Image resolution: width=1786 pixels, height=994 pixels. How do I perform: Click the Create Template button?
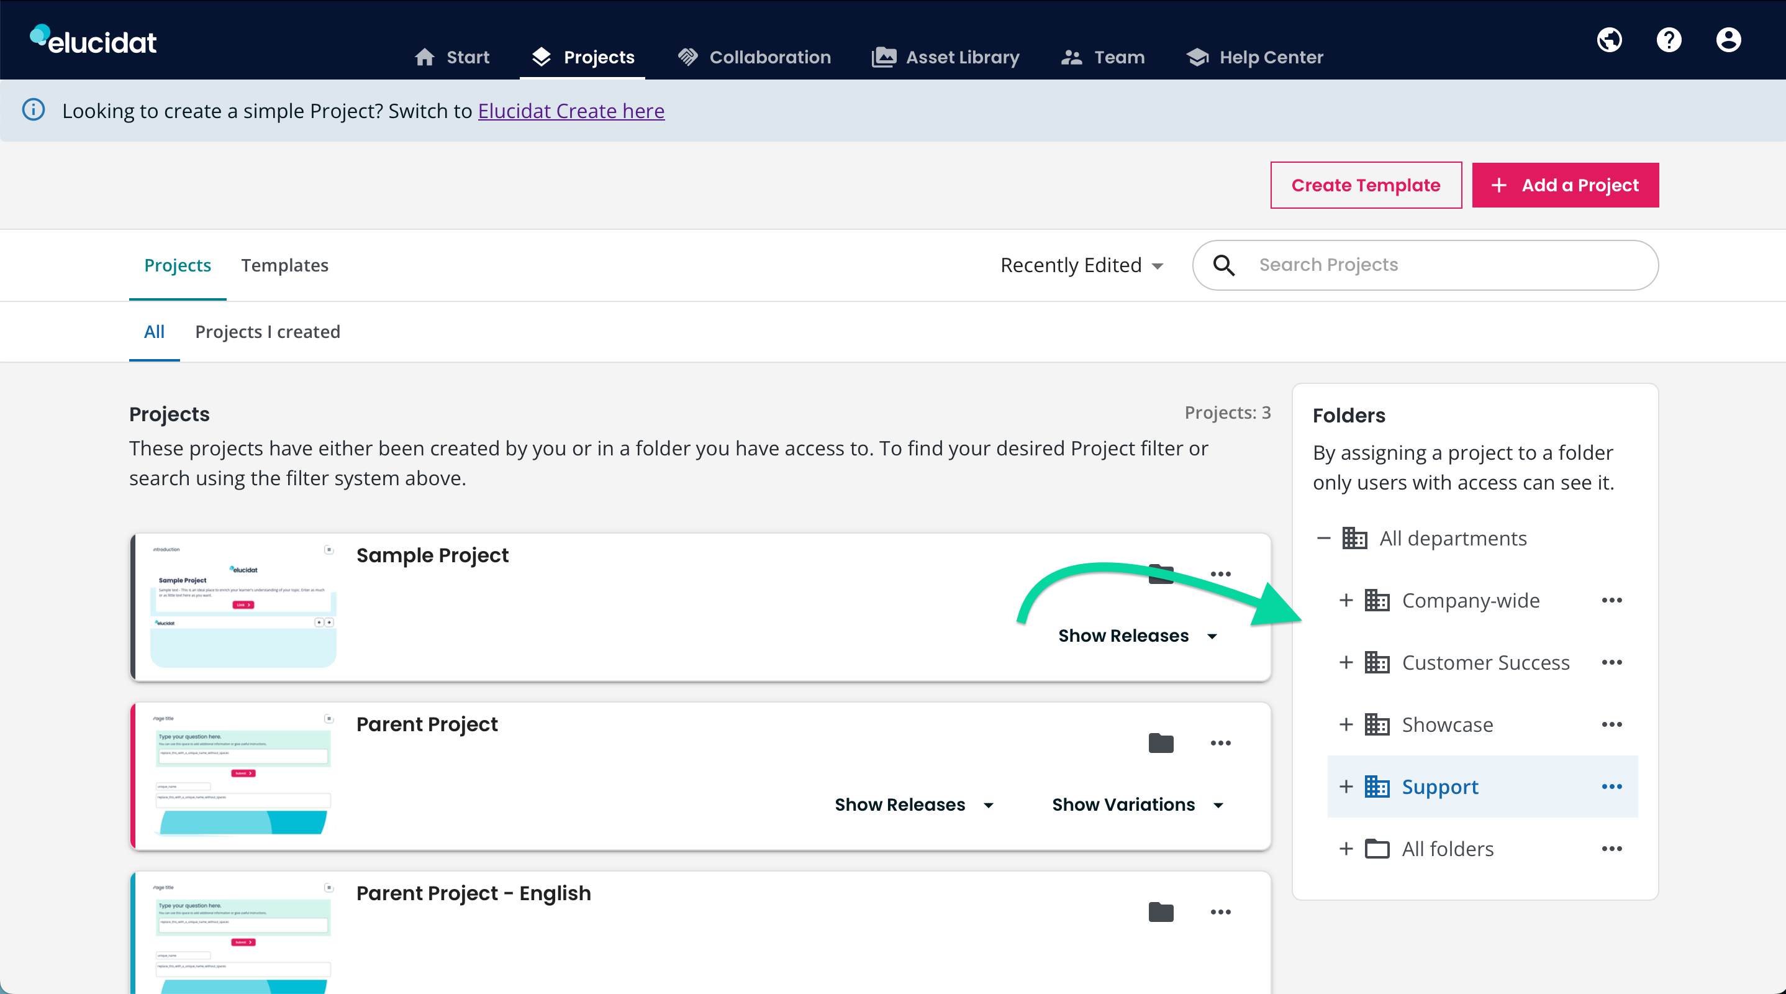coord(1366,185)
